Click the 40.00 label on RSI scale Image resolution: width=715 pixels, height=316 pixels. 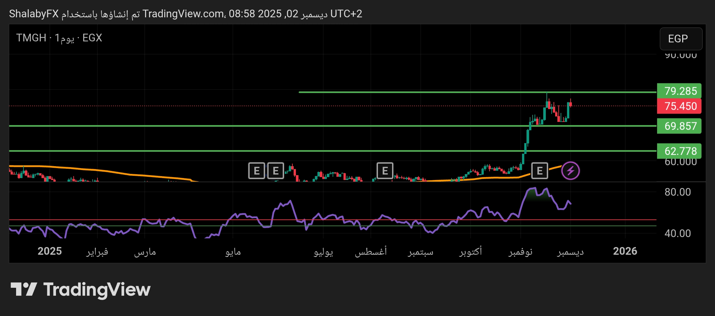pyautogui.click(x=677, y=233)
